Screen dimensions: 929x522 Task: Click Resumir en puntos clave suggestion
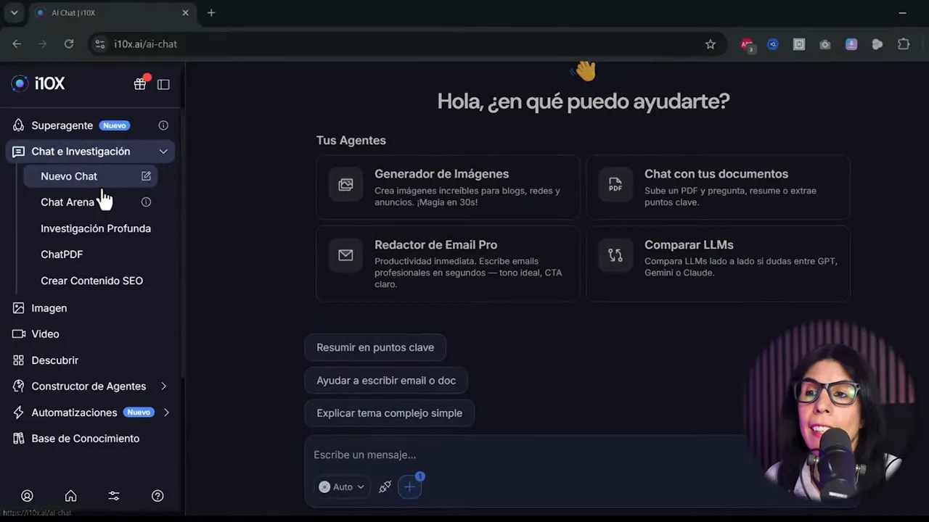coord(375,347)
